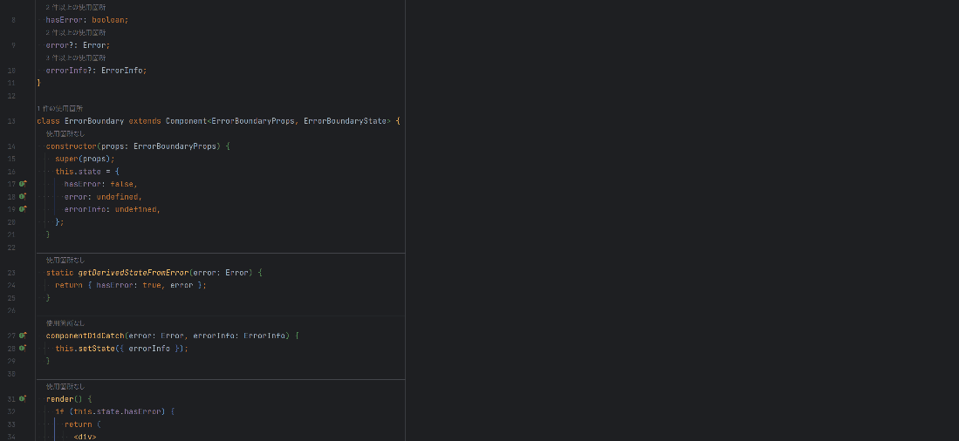The width and height of the screenshot is (959, 441).
Task: Click the gutter marker beside line 18
Action: 24,197
